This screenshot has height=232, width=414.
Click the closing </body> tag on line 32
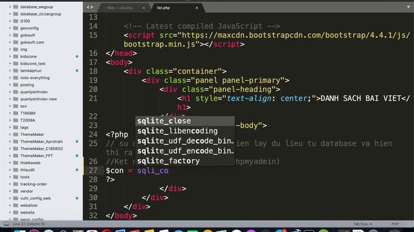(122, 216)
